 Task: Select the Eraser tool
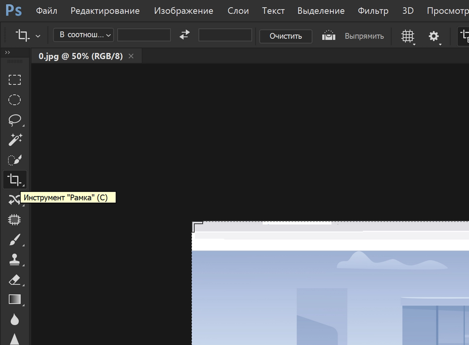(14, 280)
